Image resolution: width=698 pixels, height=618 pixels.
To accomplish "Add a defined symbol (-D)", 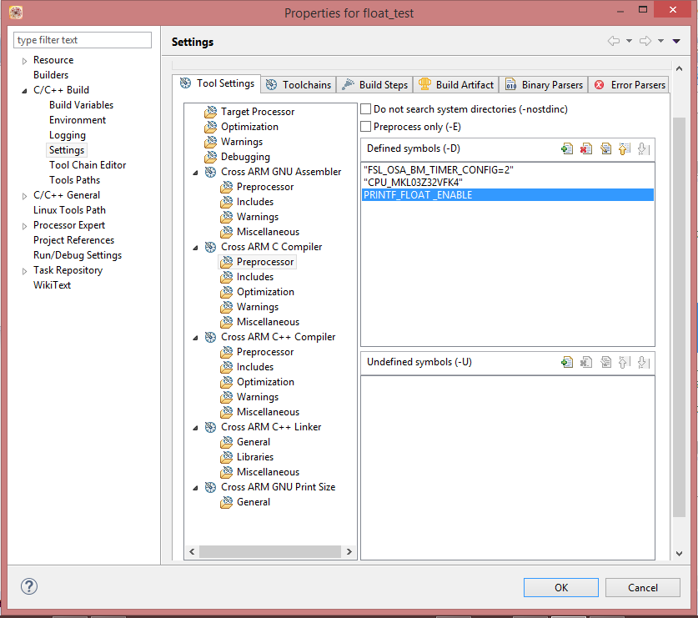I will (x=567, y=148).
